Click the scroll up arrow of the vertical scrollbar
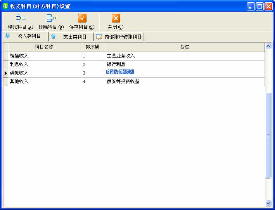Screen dimensions: 275x210 (268, 46)
